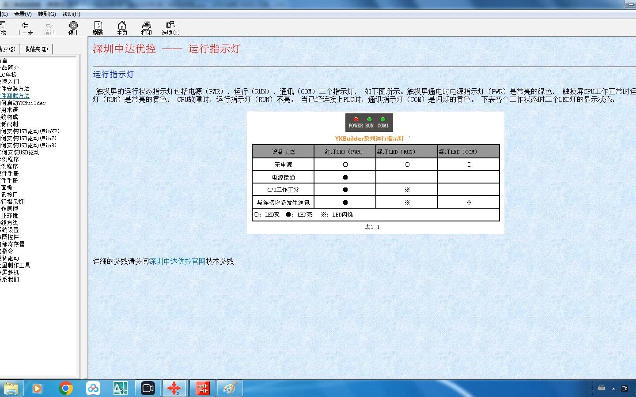
Task: Click the YKBuilder系列运行指示灯 orange caption
Action: coord(369,139)
